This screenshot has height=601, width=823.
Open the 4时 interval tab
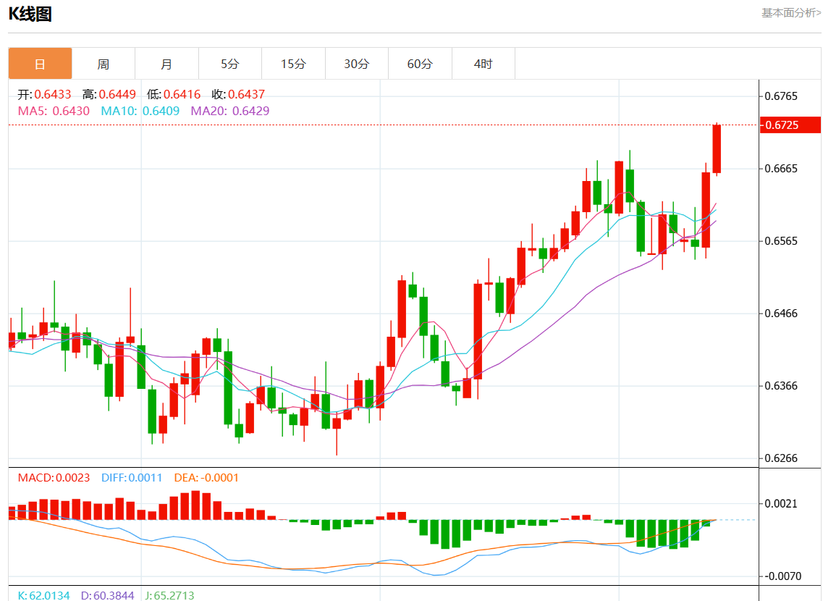(x=484, y=64)
